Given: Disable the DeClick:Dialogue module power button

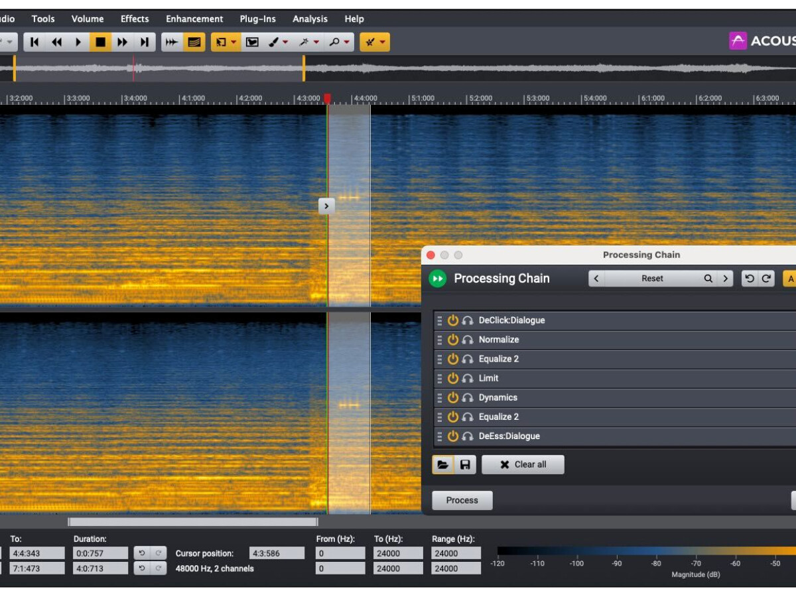Looking at the screenshot, I should pyautogui.click(x=453, y=320).
